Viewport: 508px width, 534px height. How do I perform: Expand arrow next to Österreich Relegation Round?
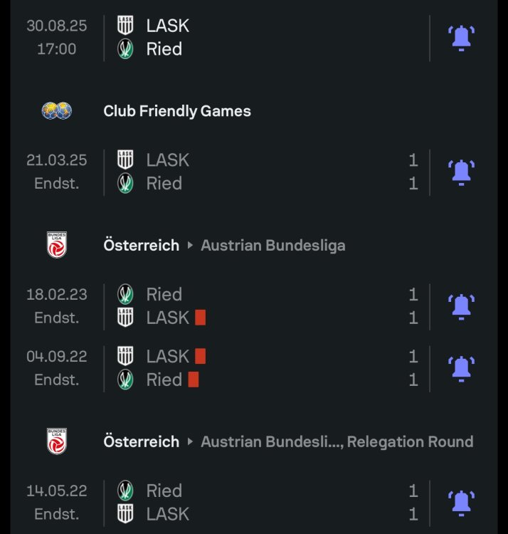pyautogui.click(x=190, y=442)
